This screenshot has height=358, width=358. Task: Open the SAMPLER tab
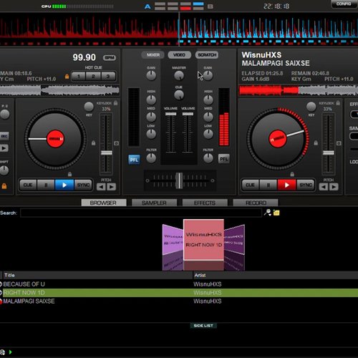[154, 203]
